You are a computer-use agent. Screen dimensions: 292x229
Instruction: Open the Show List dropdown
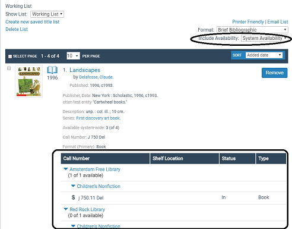(47, 14)
